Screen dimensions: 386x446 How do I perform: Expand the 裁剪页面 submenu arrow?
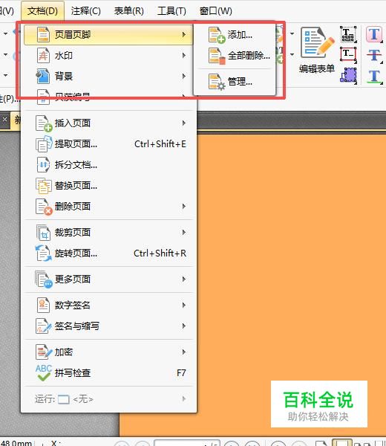(184, 233)
